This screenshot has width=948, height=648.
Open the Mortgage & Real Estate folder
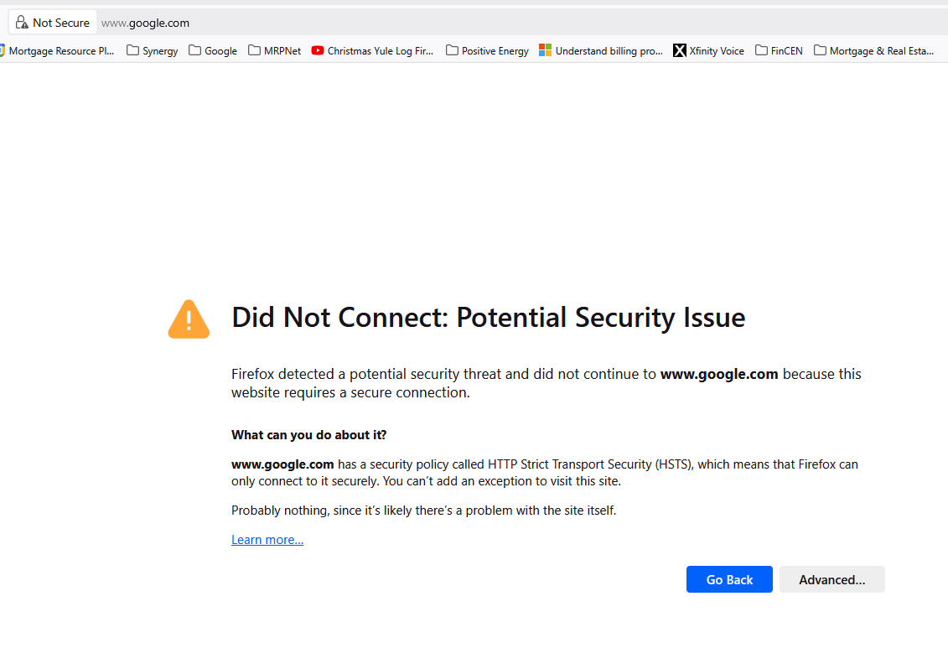coord(873,51)
